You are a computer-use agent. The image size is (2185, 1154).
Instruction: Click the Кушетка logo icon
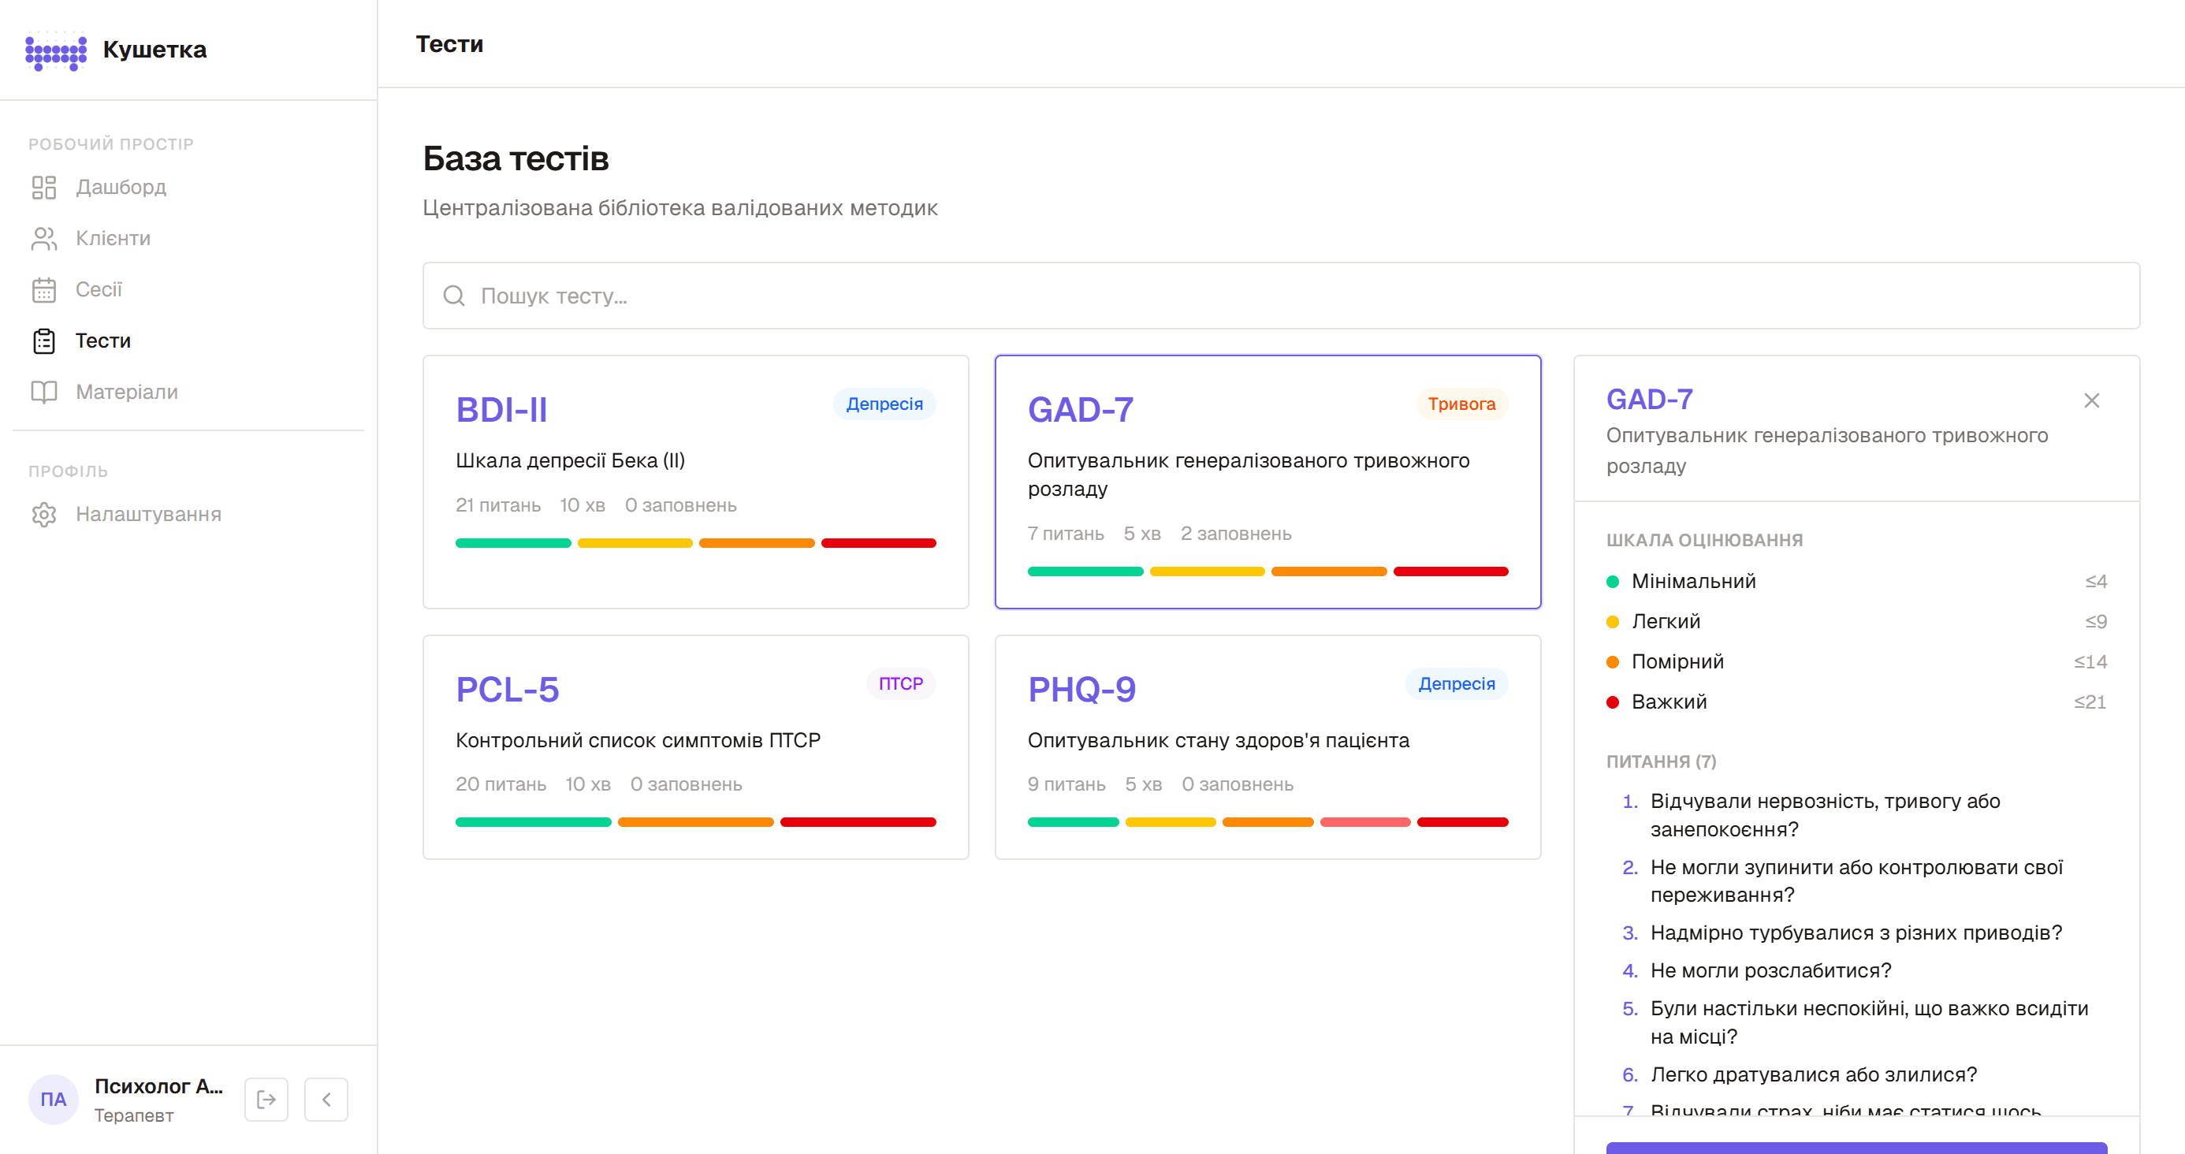point(56,50)
